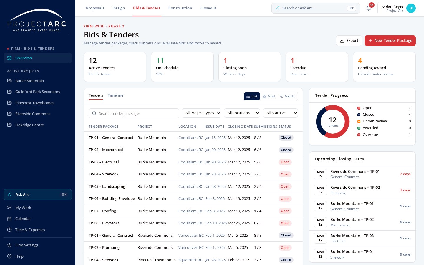
Task: Open Riverside Commons – TP-02 Plumbing closing item
Action: 362,190
